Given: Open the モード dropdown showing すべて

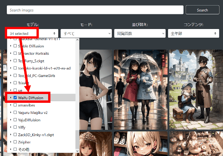Looking at the screenshot, I should tap(86, 33).
